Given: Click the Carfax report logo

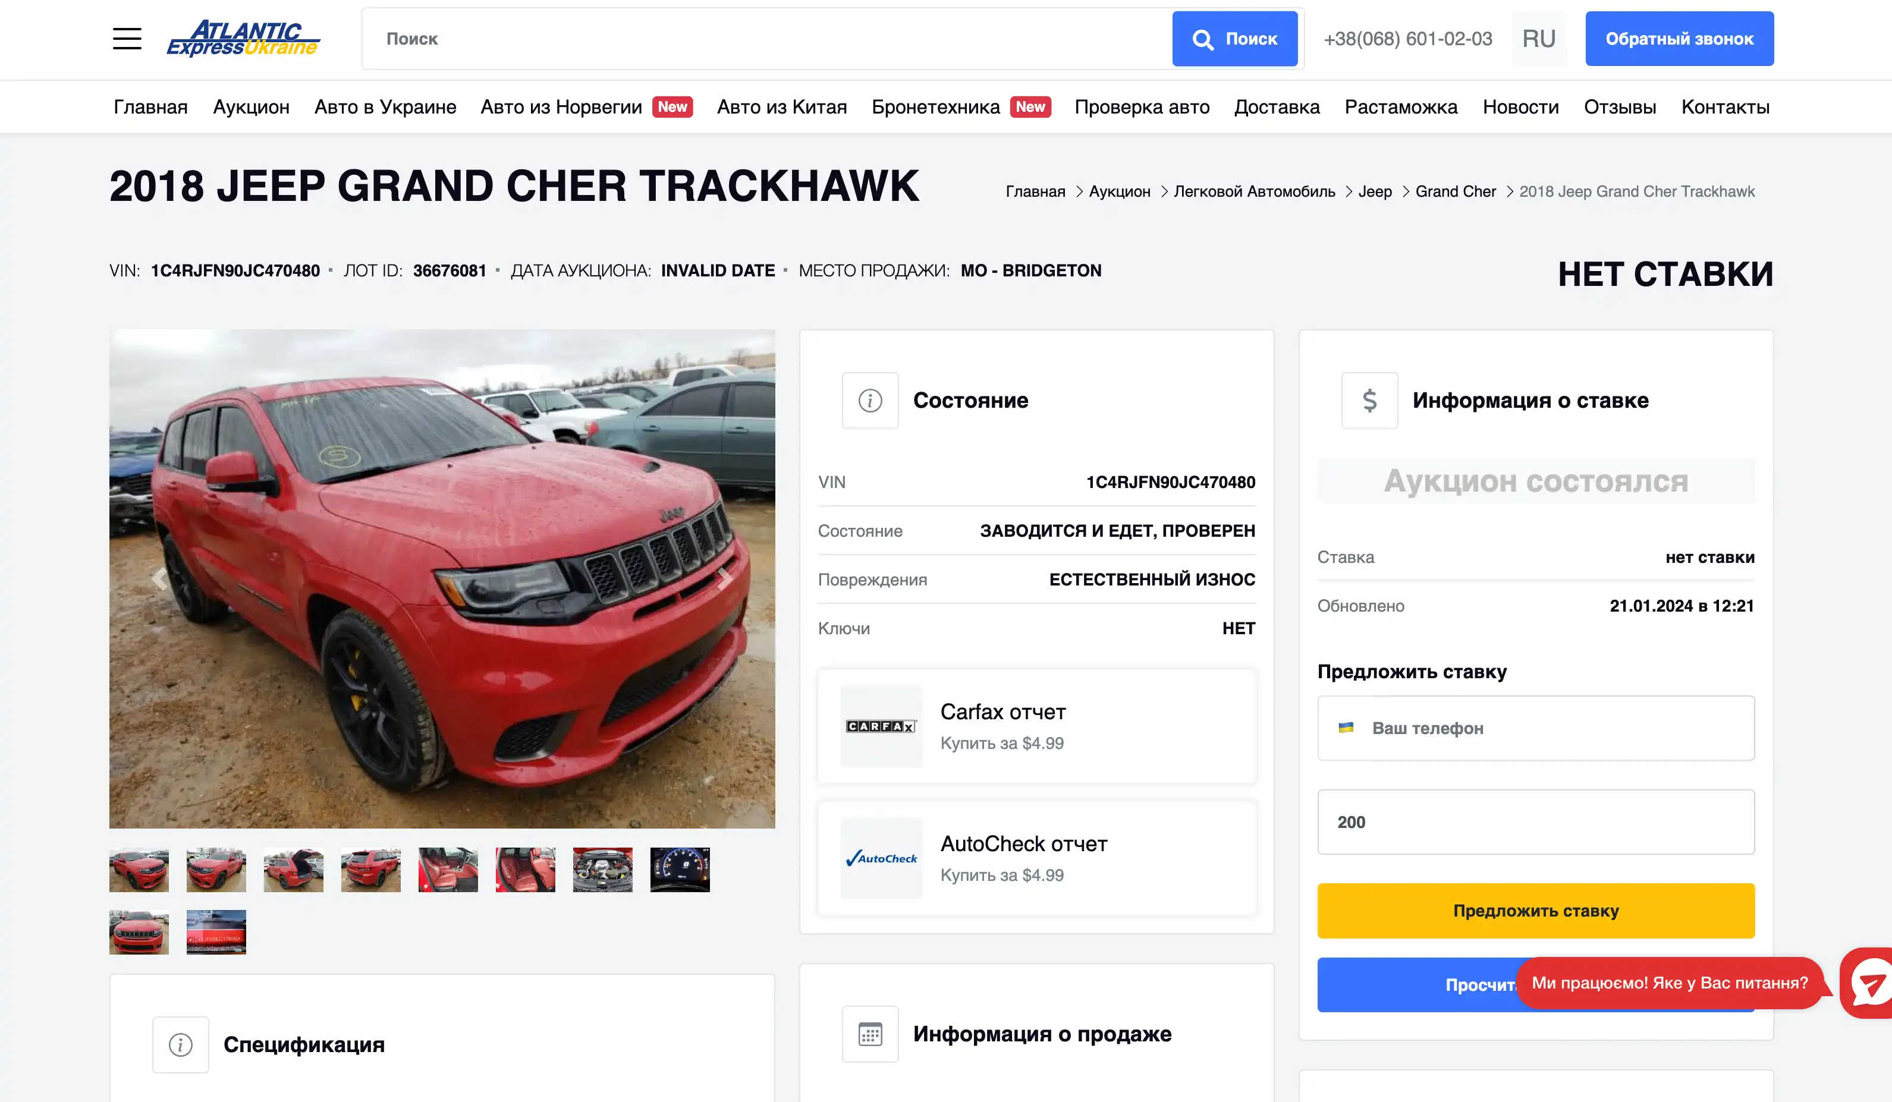Looking at the screenshot, I should click(881, 726).
